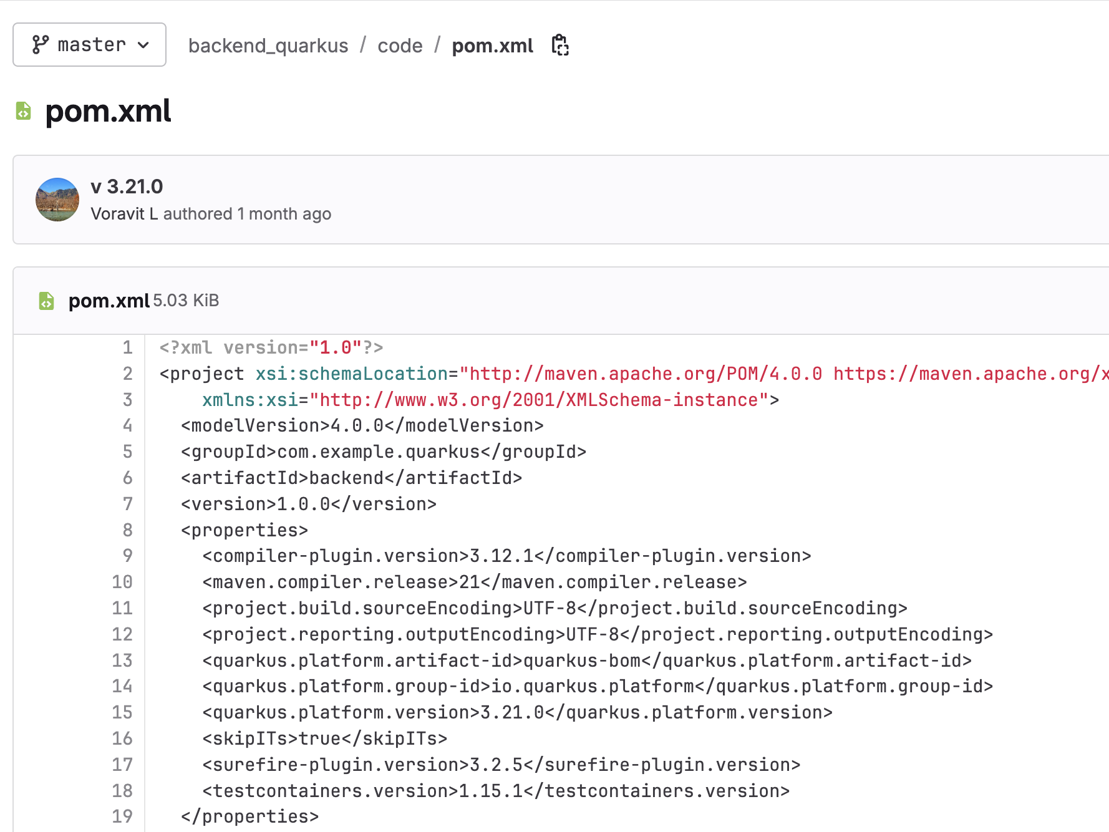Screen dimensions: 1109x832
Task: Click Voravit L's avatar image
Action: pyautogui.click(x=57, y=200)
